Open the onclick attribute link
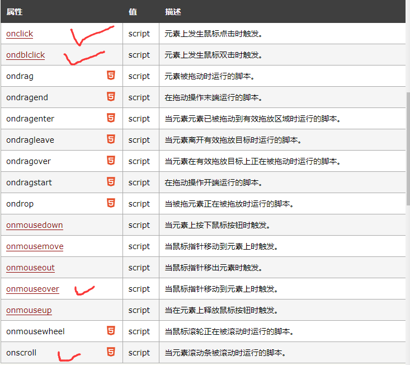 point(20,34)
